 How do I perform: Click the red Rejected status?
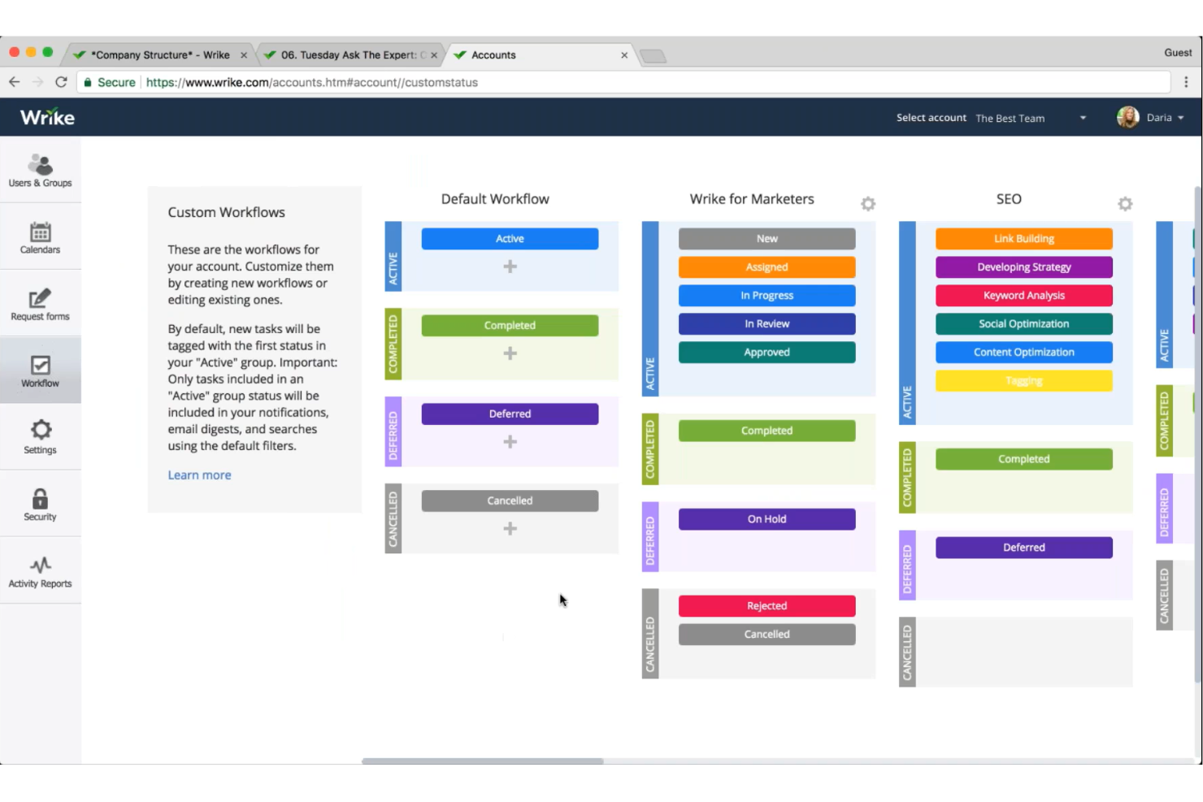pyautogui.click(x=767, y=606)
